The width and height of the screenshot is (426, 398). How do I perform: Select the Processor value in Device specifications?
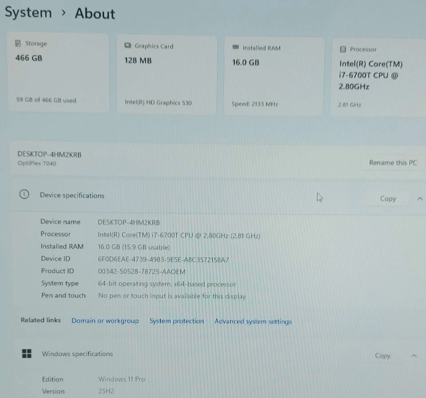pos(179,235)
